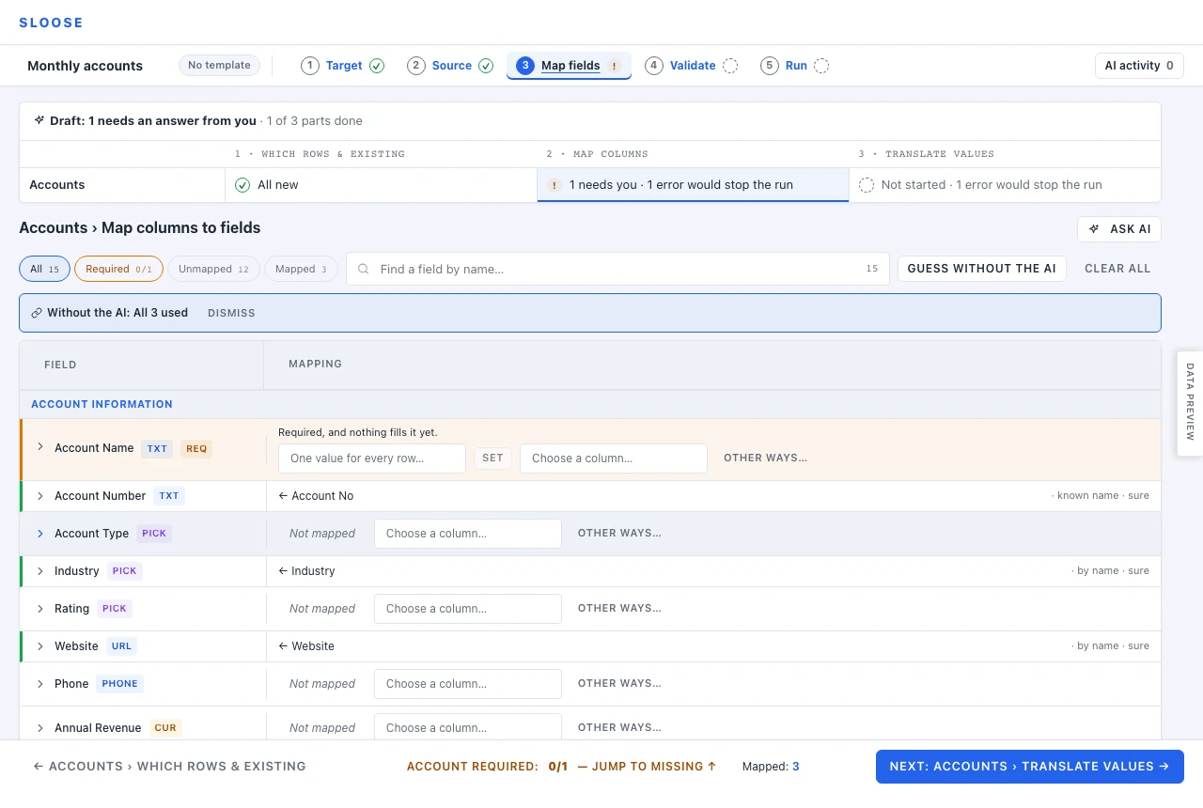Jump to missing required field
Image resolution: width=1203 pixels, height=808 pixels.
click(x=647, y=767)
